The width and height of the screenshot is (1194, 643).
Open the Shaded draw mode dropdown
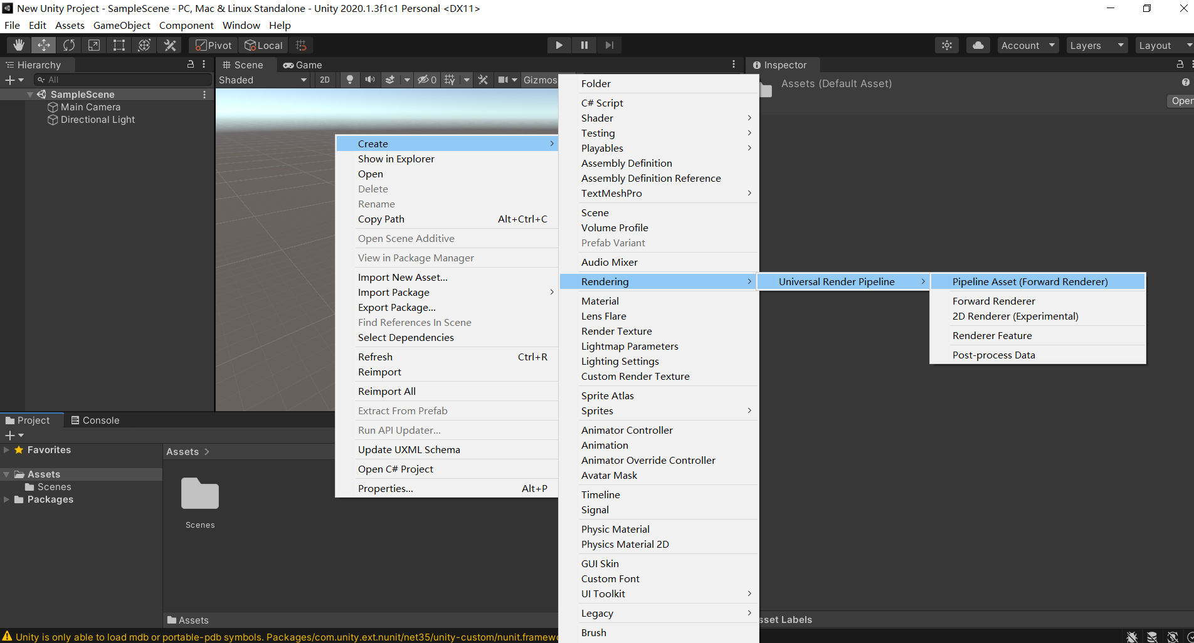tap(262, 80)
